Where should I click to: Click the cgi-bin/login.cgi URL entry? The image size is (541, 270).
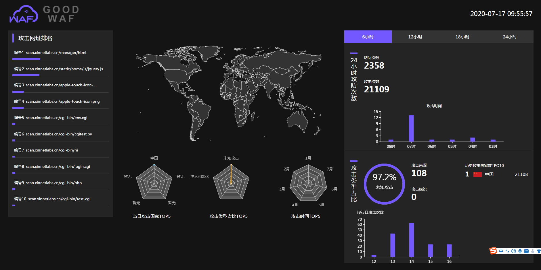[x=58, y=167]
